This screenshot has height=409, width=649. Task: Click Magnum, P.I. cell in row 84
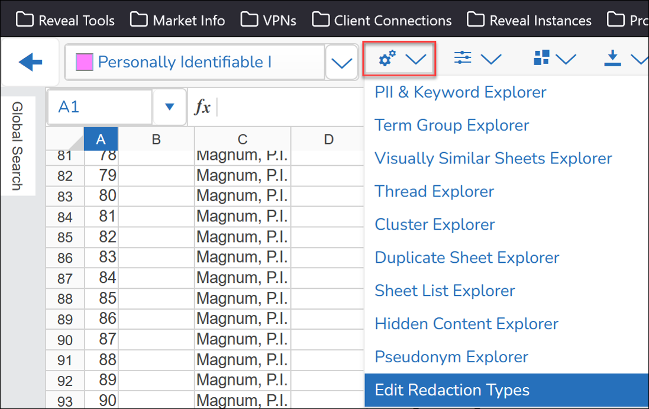click(243, 217)
